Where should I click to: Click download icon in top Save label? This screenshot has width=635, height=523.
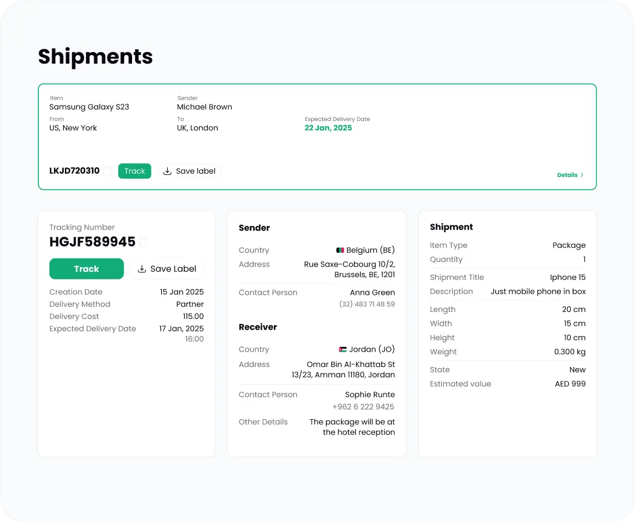tap(168, 171)
